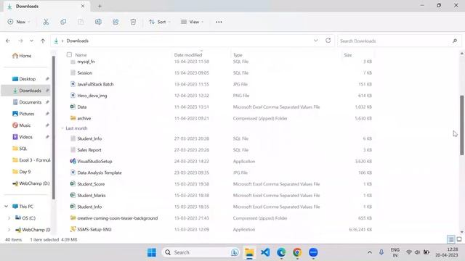Click the Paste icon in toolbar
Screen dimensions: 465x261
81,22
